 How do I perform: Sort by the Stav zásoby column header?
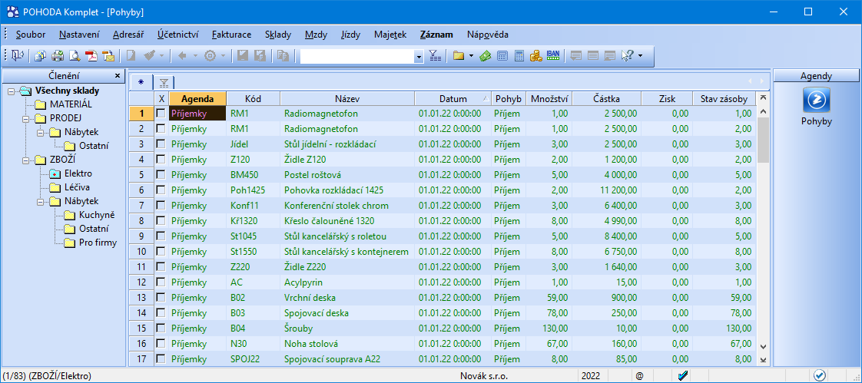coord(724,99)
